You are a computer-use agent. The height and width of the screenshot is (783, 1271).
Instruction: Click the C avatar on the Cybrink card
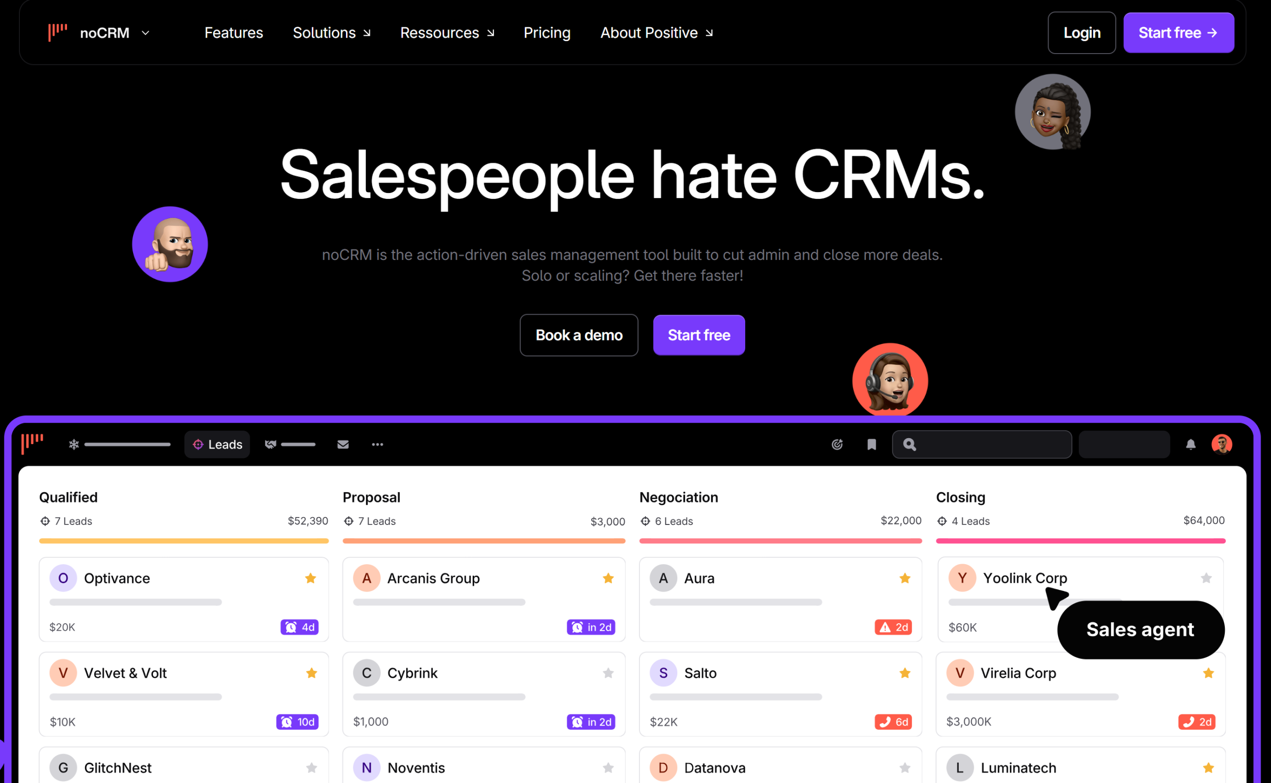(x=367, y=673)
